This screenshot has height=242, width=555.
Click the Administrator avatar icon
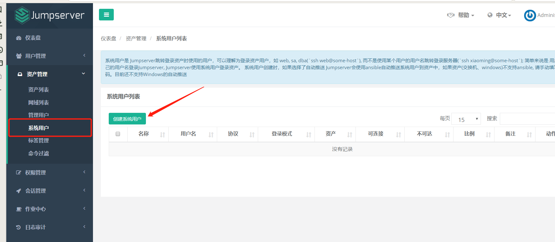[x=530, y=15]
